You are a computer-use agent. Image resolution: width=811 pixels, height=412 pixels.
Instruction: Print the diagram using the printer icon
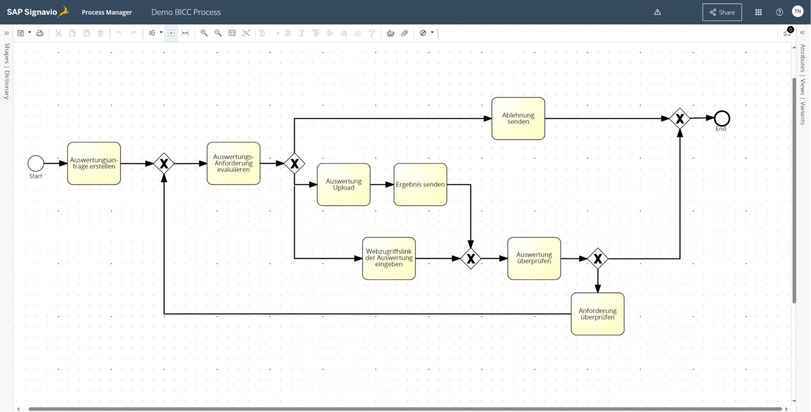(40, 33)
